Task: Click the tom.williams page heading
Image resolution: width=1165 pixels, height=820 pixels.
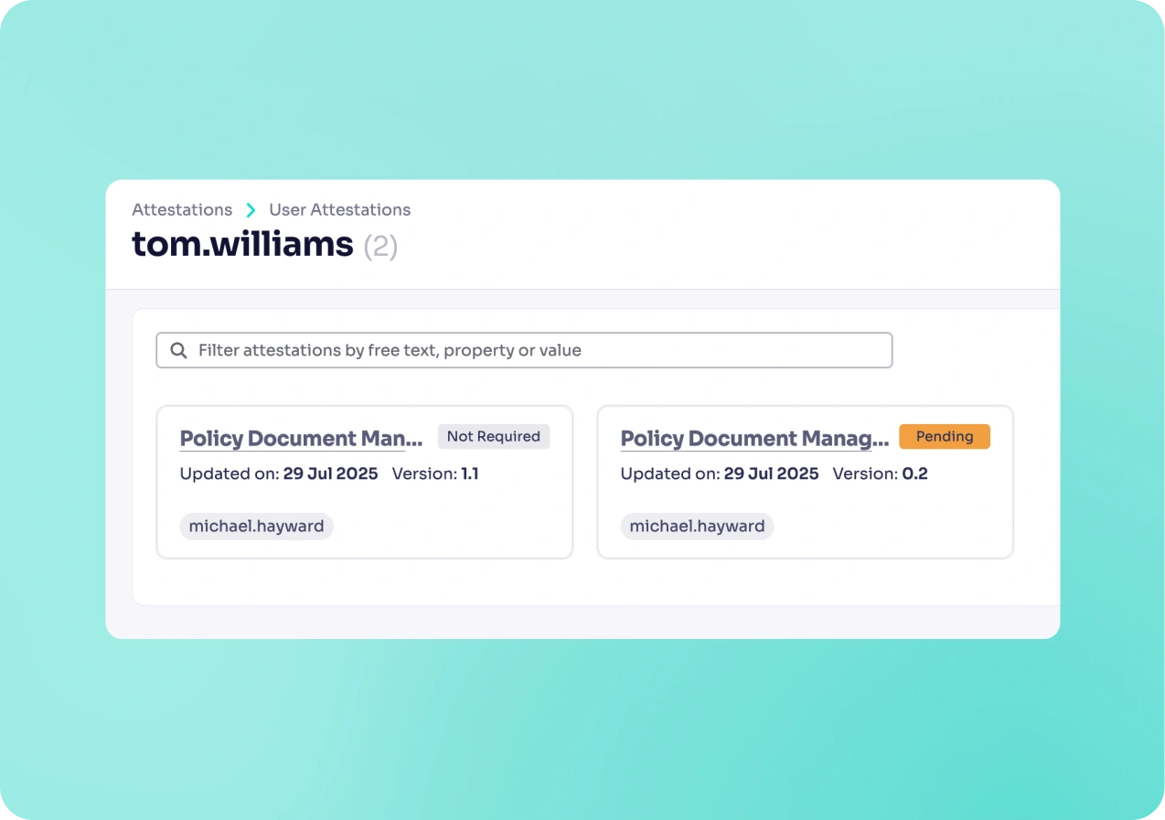Action: [242, 243]
